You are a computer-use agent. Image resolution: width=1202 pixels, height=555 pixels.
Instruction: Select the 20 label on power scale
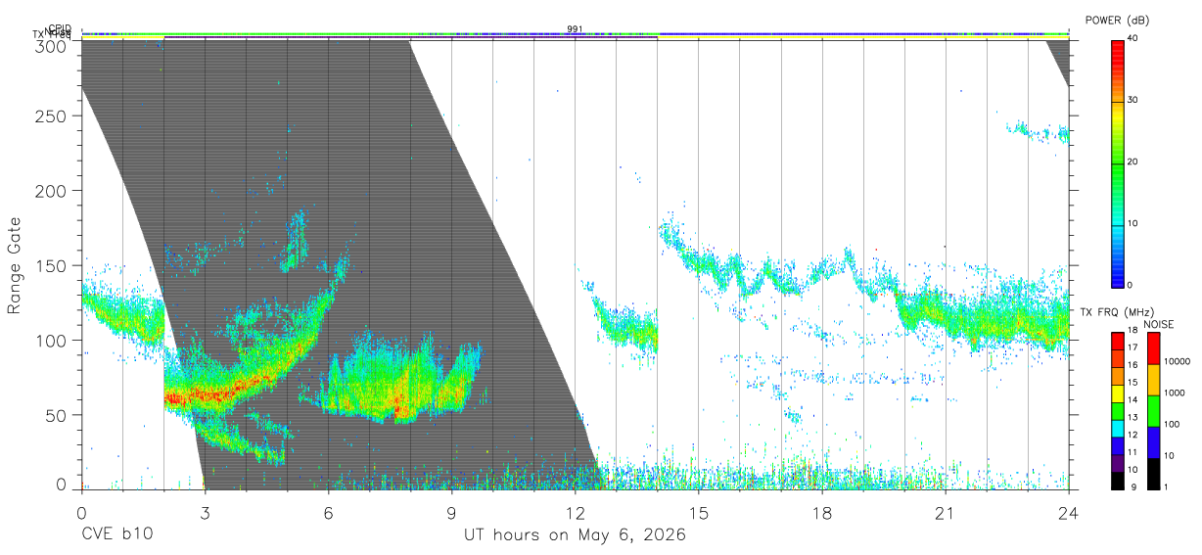[1134, 162]
